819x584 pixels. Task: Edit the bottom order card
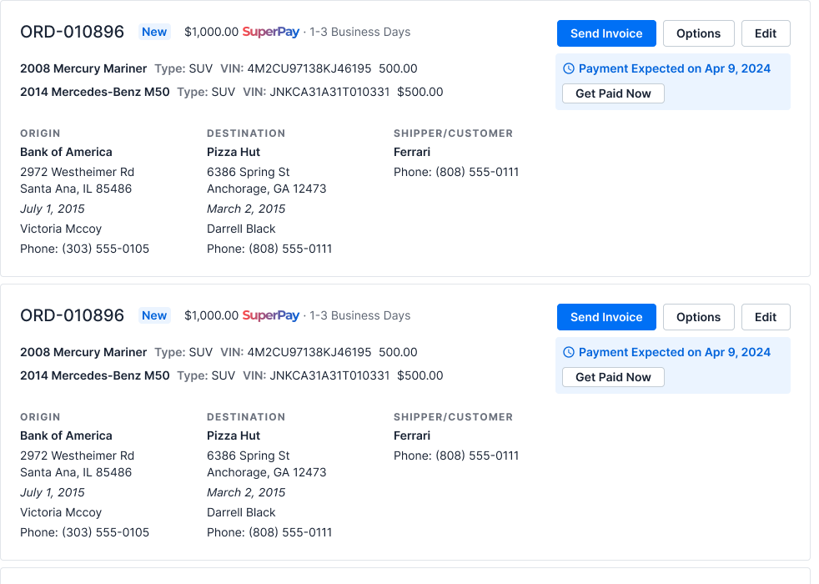click(x=766, y=317)
